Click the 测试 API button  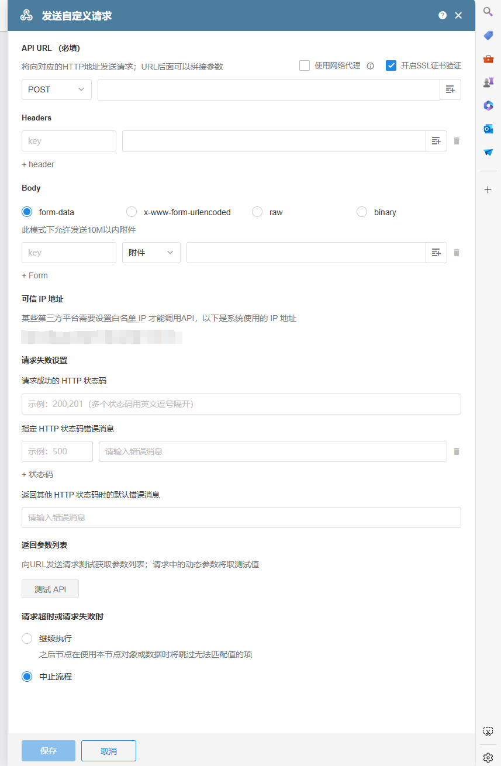[x=50, y=589]
